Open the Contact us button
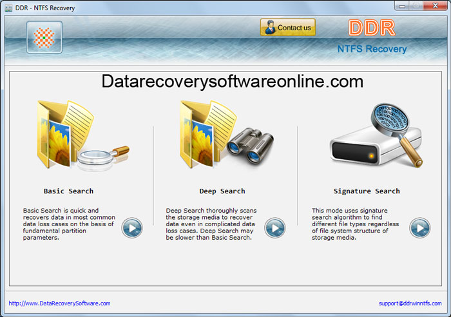This screenshot has height=317, width=451. coord(288,28)
